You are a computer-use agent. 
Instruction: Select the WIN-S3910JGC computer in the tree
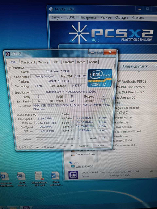pos(83,167)
